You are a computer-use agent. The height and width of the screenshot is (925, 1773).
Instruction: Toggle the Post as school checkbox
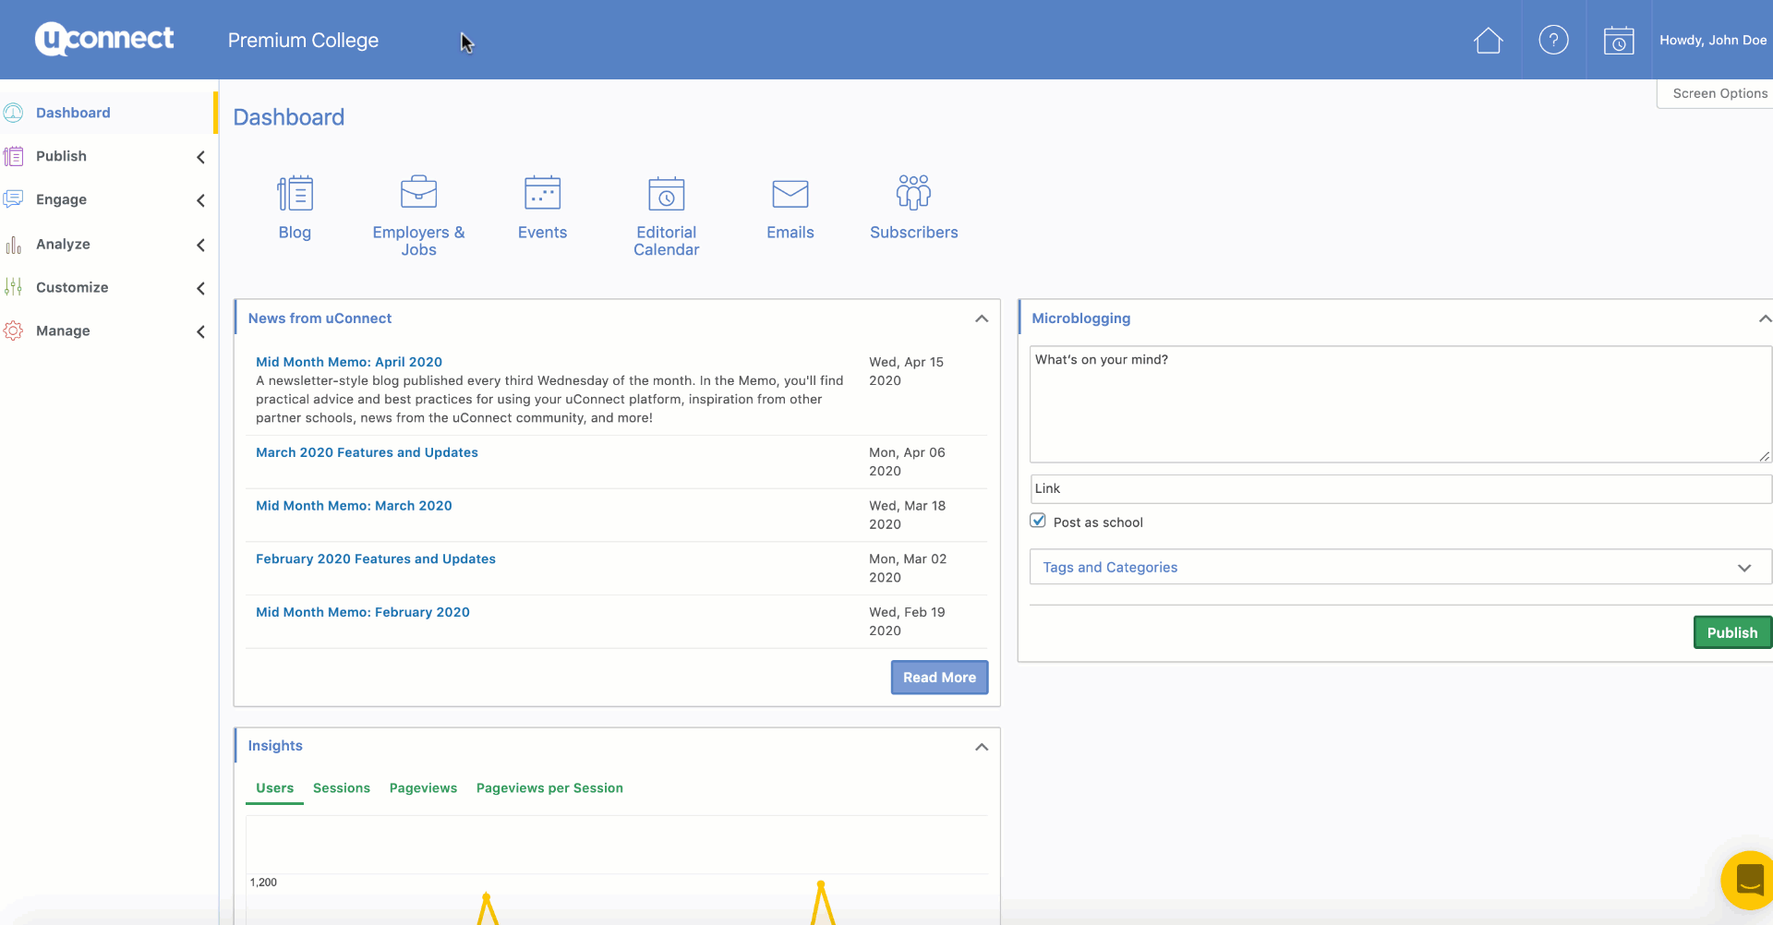pos(1039,522)
